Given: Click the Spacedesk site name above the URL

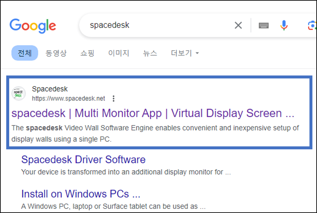Looking at the screenshot, I should coord(50,89).
